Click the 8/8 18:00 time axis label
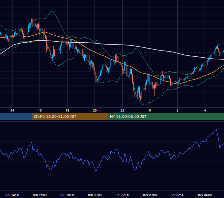This screenshot has width=224, height=198. 67,195
